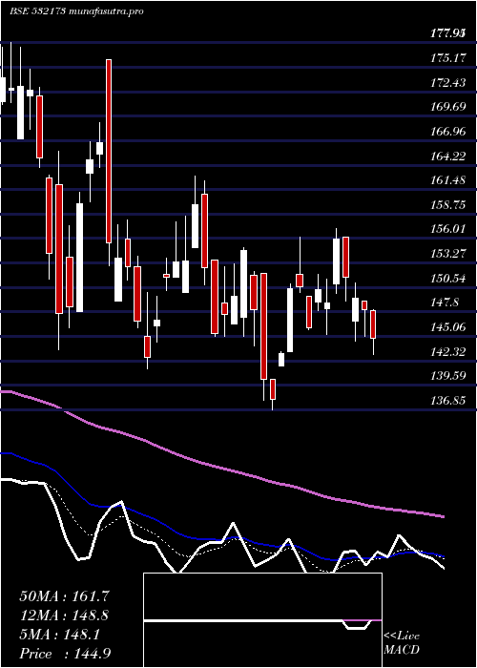Select the 142.32 price axis label
477x668 pixels.
(x=448, y=352)
